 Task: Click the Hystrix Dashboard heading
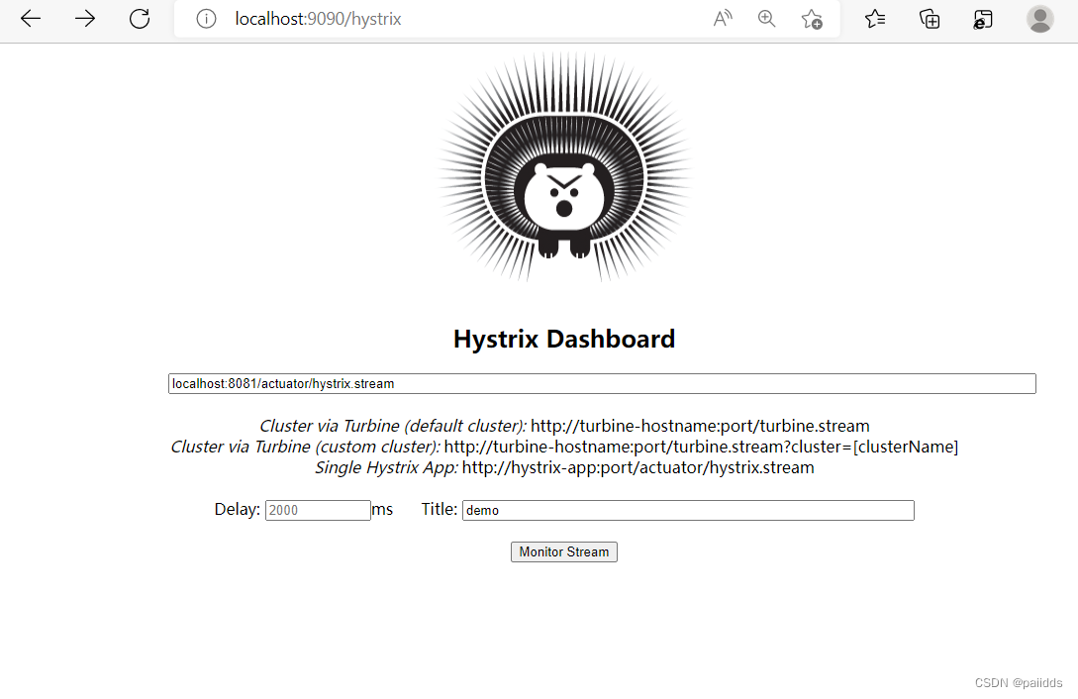point(564,339)
